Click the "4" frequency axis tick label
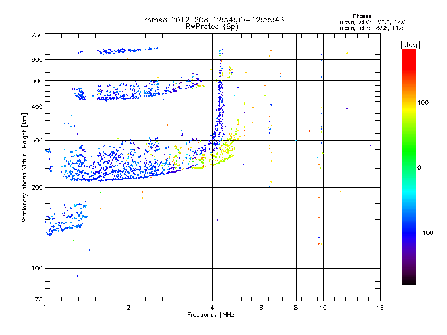This screenshot has height=335, width=447. tap(212, 308)
